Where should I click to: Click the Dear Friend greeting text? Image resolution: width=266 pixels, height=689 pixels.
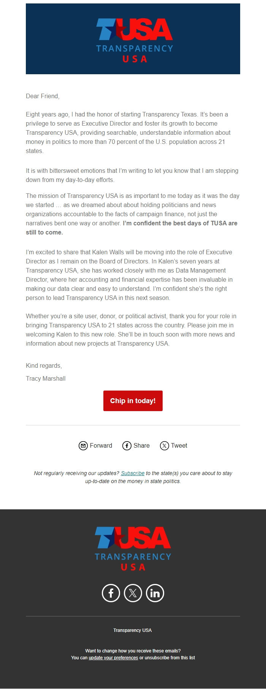tap(43, 96)
